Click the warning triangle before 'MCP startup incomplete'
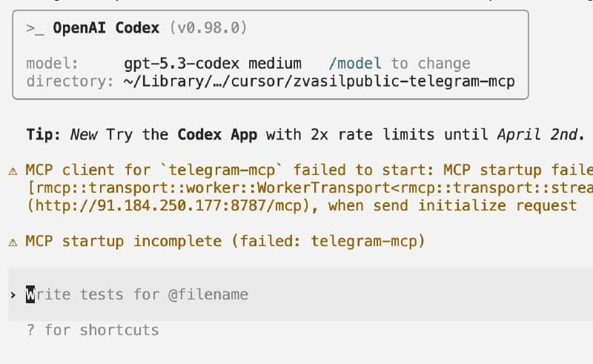593x364 pixels. [13, 242]
